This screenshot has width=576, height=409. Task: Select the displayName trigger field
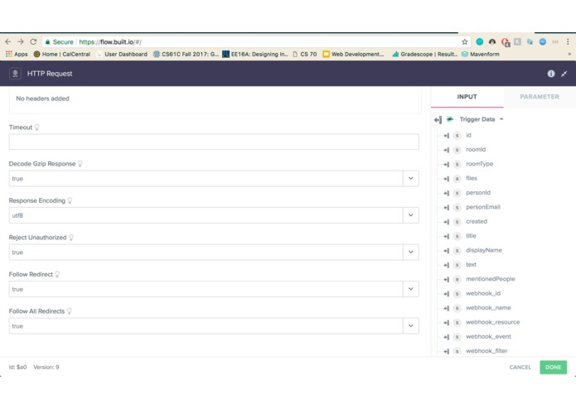click(484, 250)
